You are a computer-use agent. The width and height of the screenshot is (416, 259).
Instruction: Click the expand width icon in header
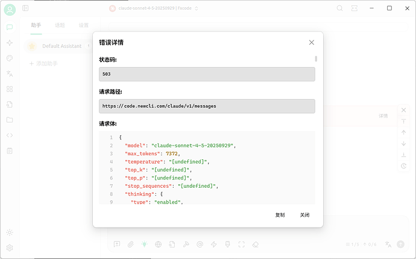[x=355, y=8]
